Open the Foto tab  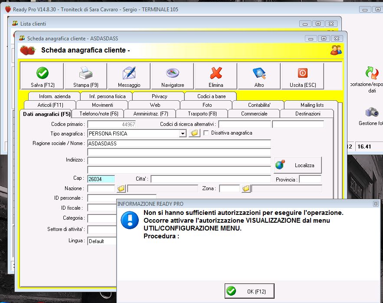[207, 105]
